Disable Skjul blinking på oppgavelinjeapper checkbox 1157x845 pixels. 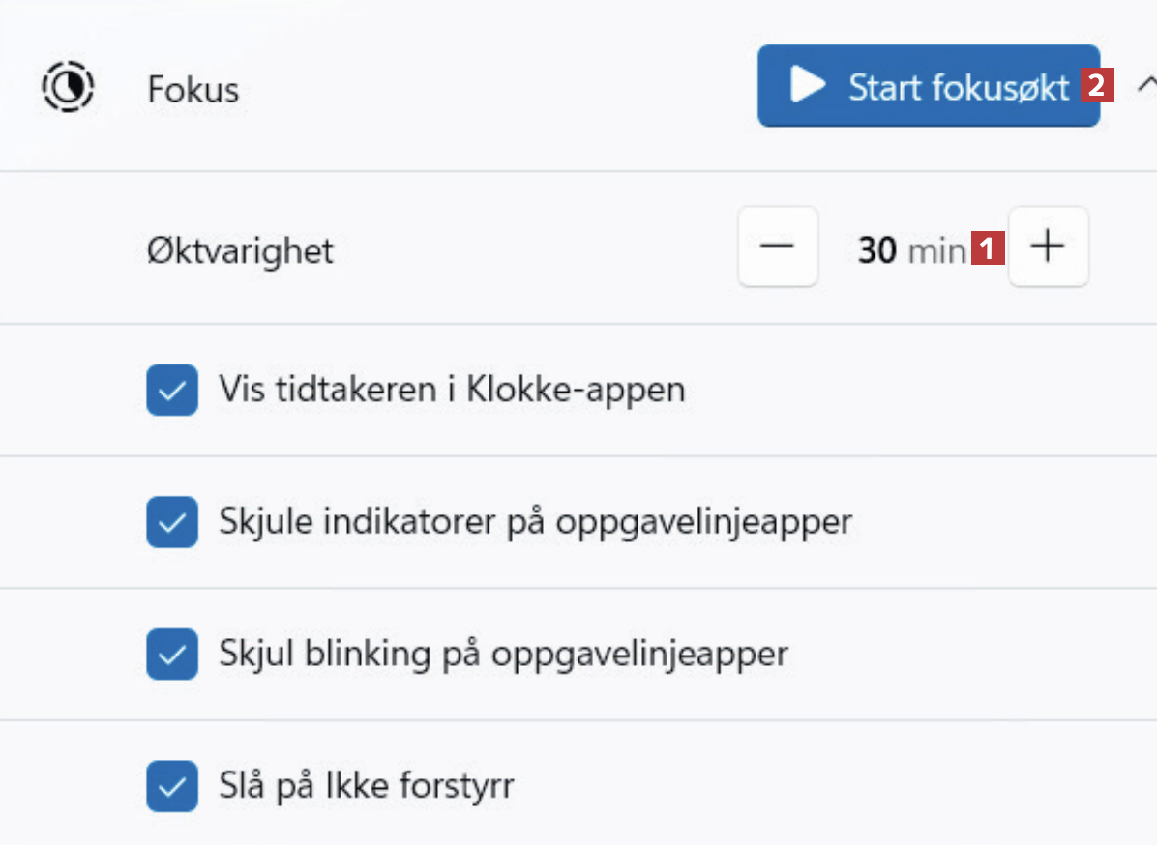coord(172,654)
